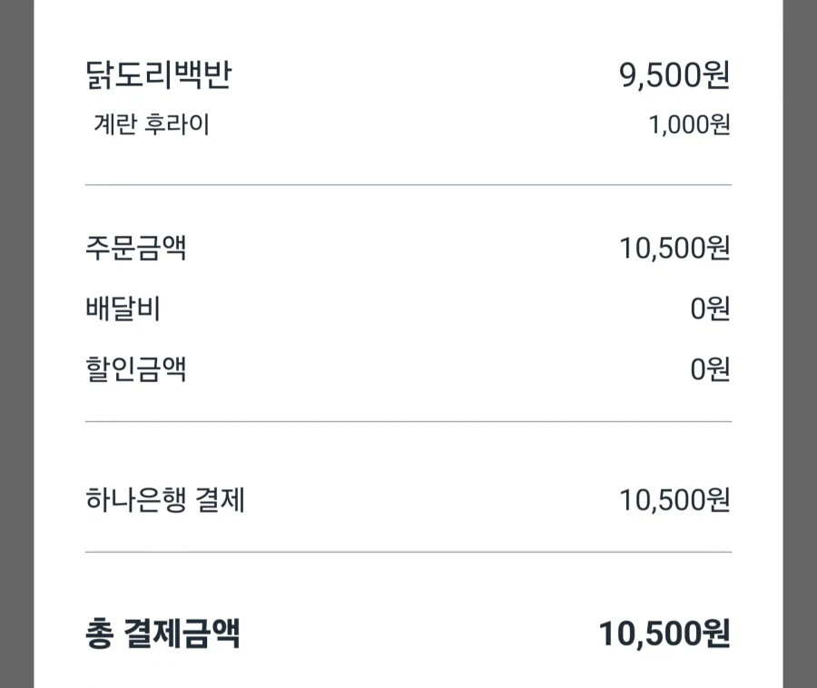The height and width of the screenshot is (688, 817).
Task: Click the 10,500원 amount beside 하나은행 결제
Action: 674,499
